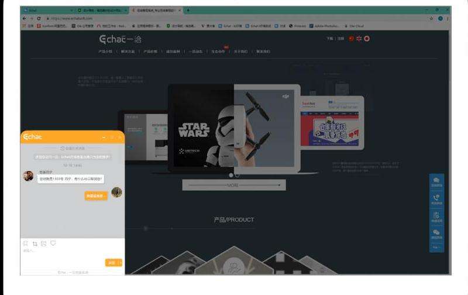
Task: Click the 产品/PRODUCT section heading
Action: (x=233, y=219)
